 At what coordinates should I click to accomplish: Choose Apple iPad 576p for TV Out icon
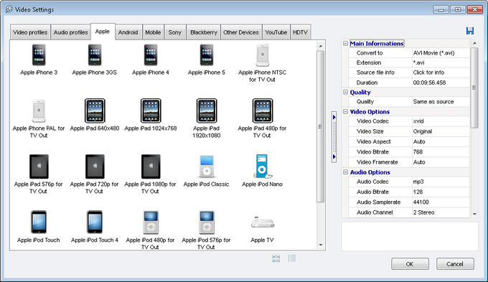point(39,166)
